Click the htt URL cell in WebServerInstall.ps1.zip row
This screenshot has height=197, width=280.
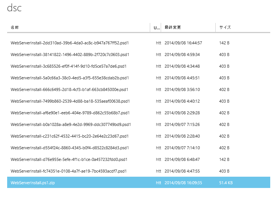158,183
